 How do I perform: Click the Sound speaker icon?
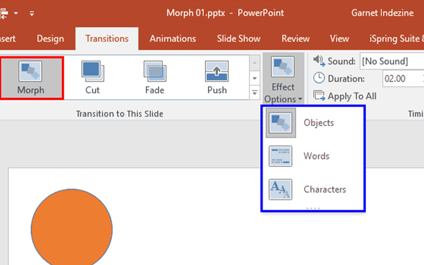(319, 61)
